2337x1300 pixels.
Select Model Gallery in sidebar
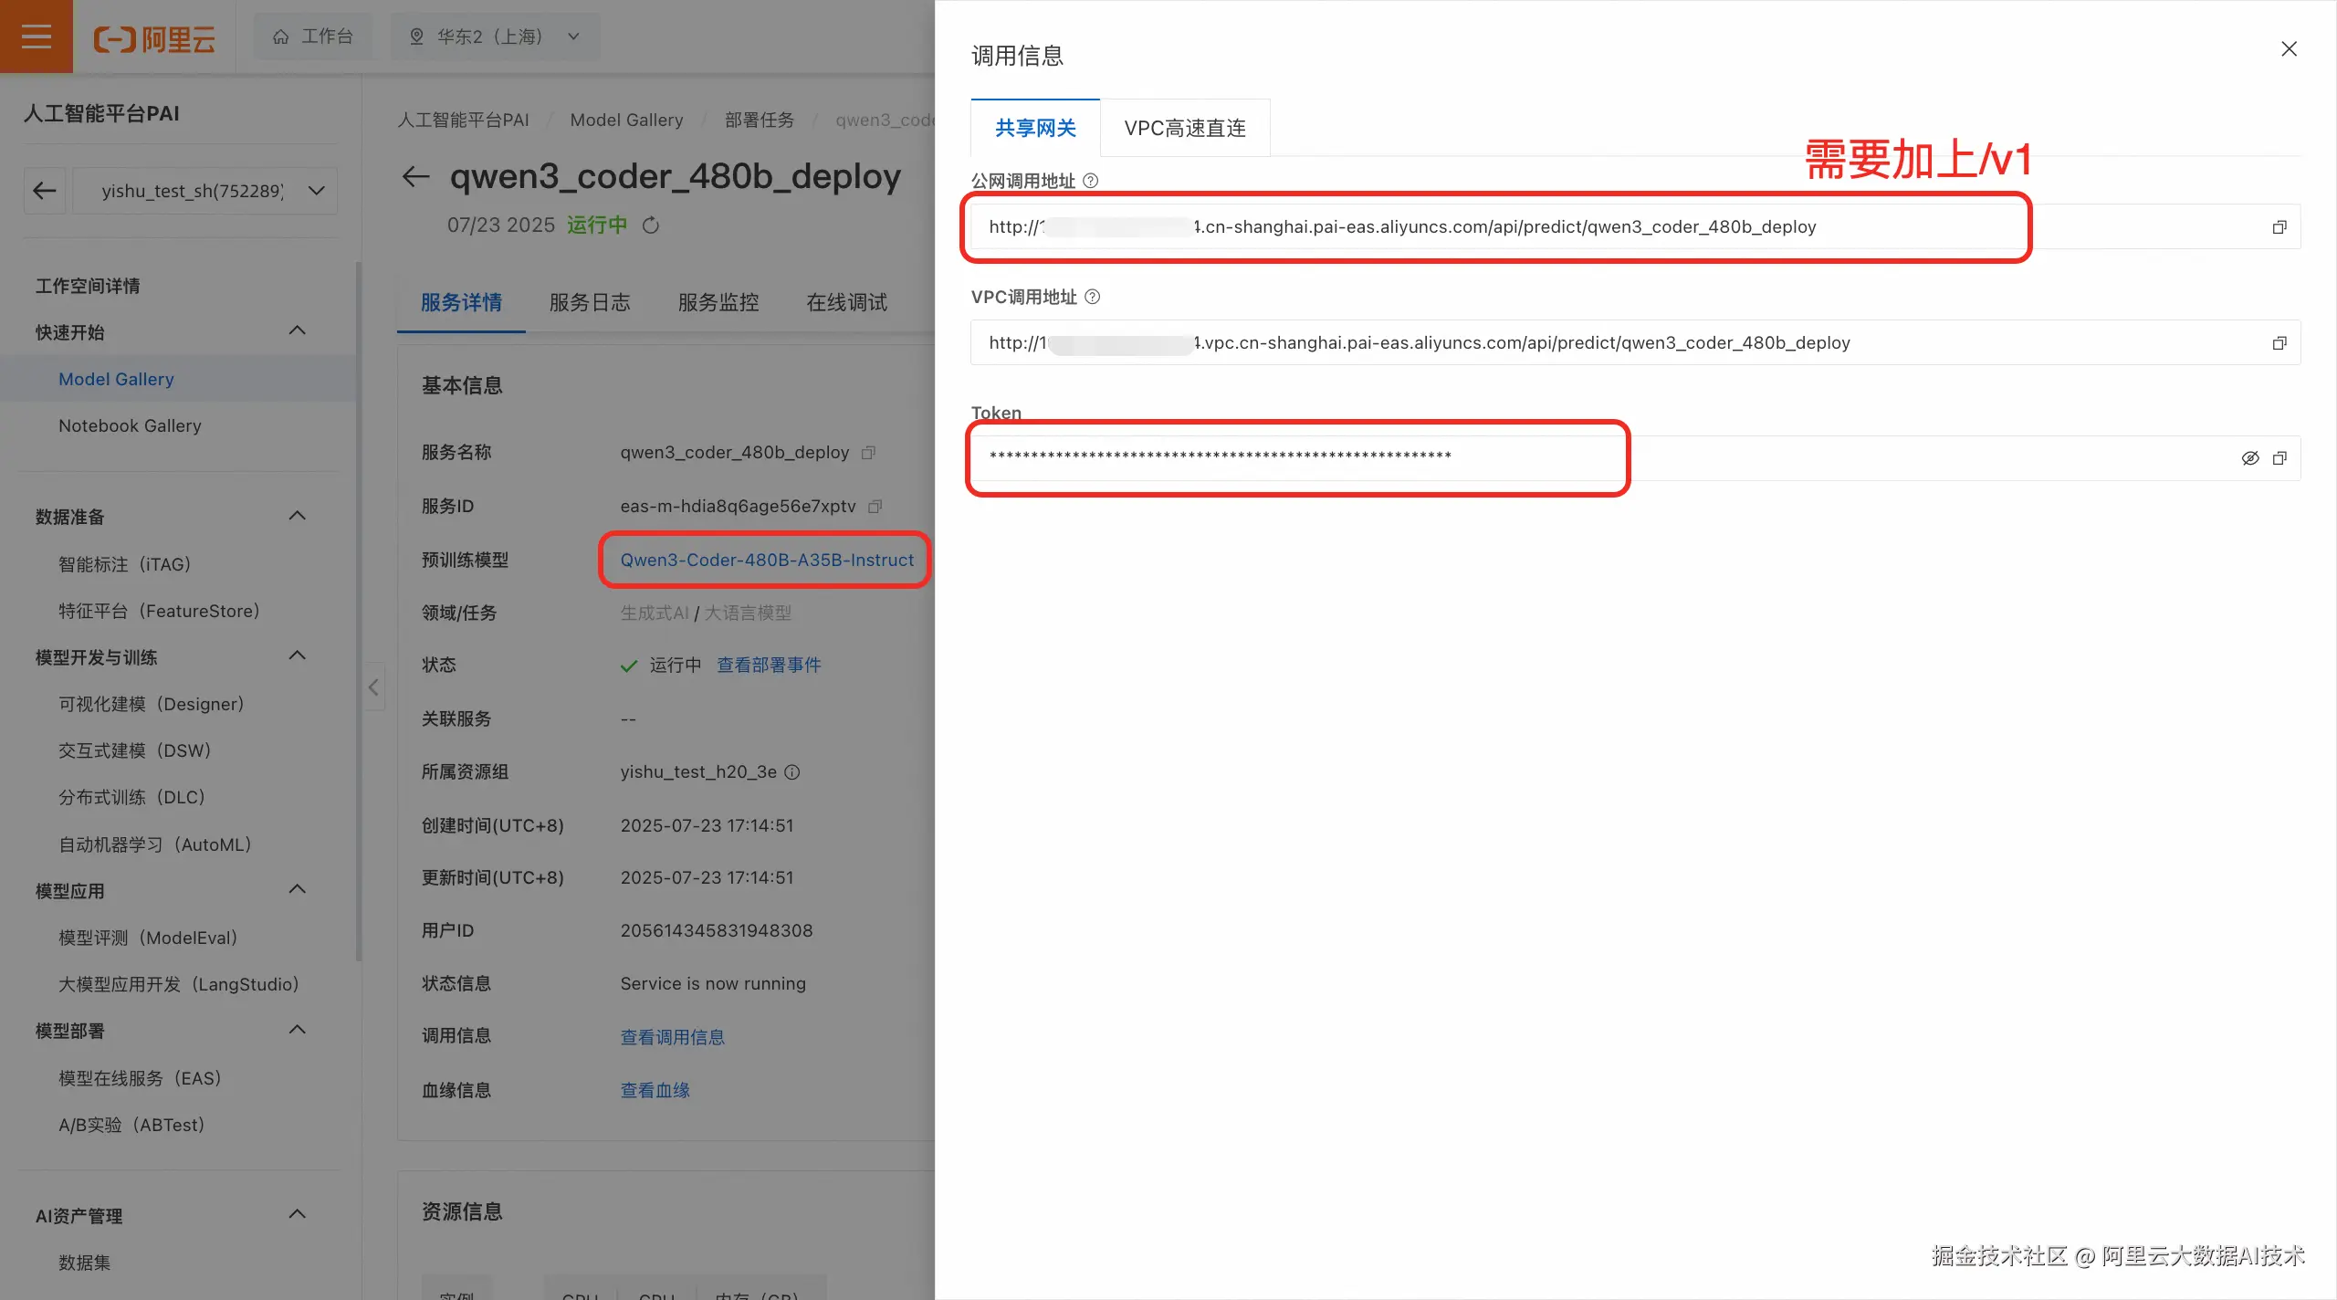pyautogui.click(x=116, y=379)
